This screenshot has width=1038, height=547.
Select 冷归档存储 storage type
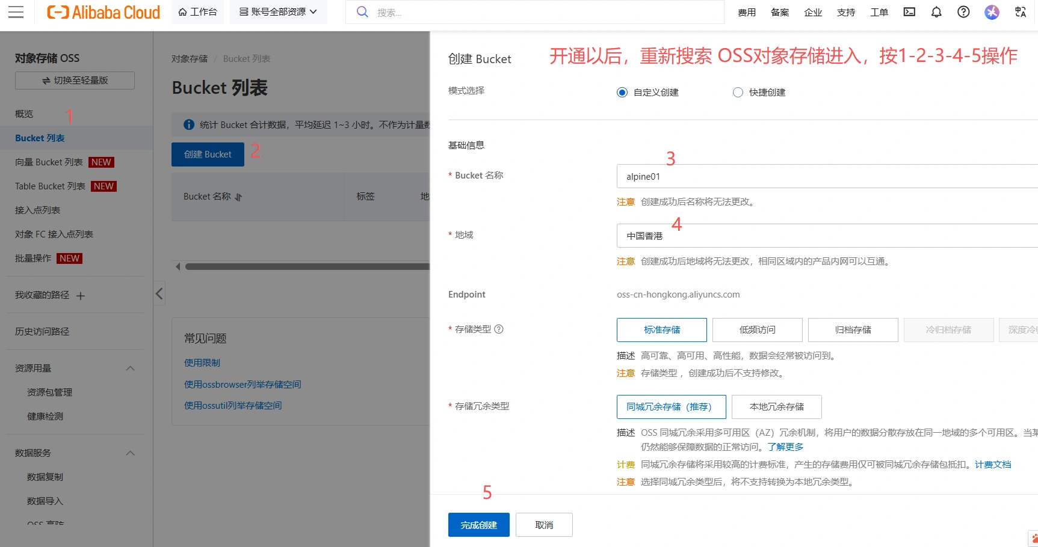[949, 330]
